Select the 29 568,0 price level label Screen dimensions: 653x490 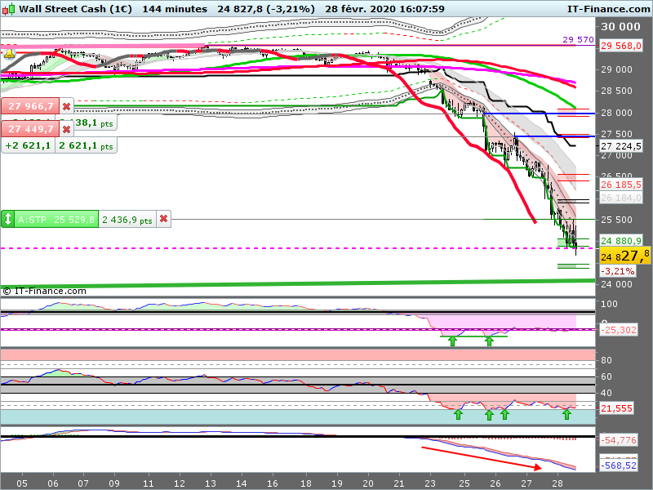tap(622, 46)
